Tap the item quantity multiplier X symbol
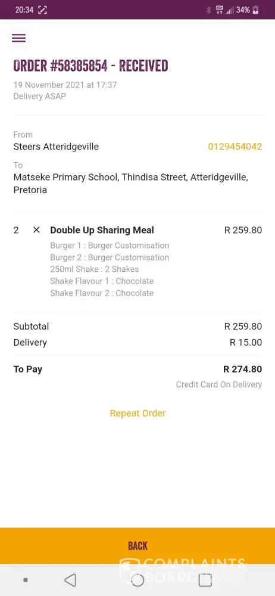 point(36,230)
